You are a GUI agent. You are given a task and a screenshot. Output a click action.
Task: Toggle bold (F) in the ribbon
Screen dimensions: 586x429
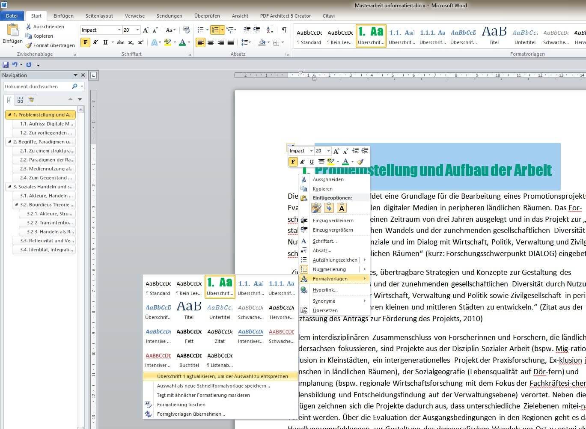coord(86,42)
